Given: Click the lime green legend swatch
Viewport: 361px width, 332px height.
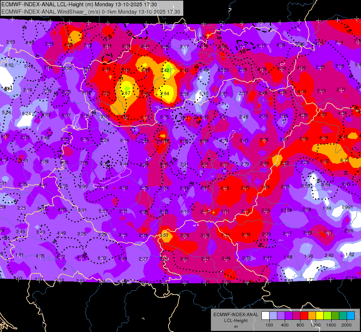Looking at the screenshot, I should click(x=327, y=316).
